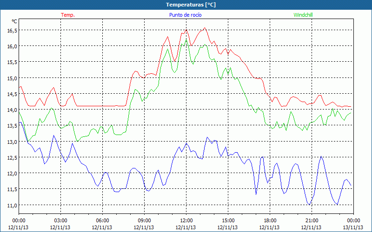Click the 12,0 y-axis value
The height and width of the screenshot is (232, 372).
(x=12, y=173)
